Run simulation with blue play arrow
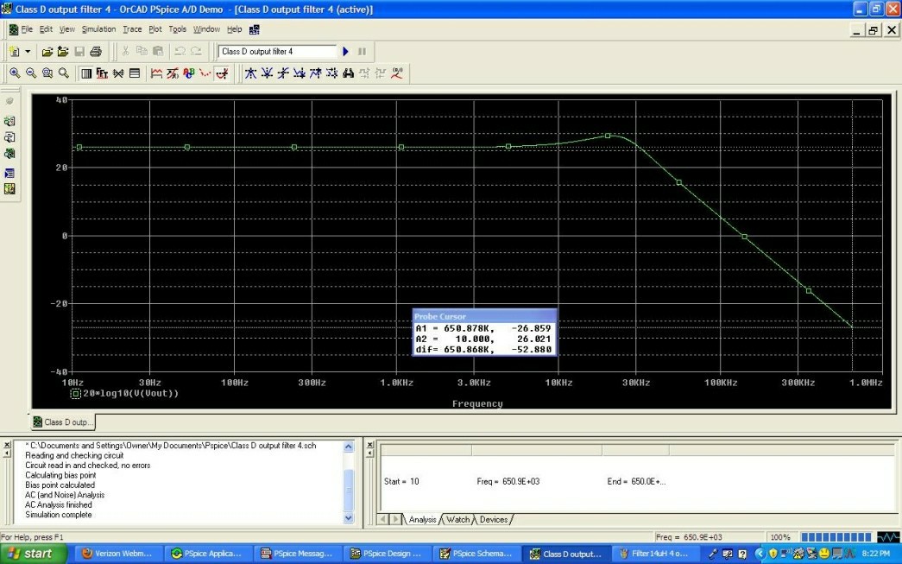 point(345,51)
